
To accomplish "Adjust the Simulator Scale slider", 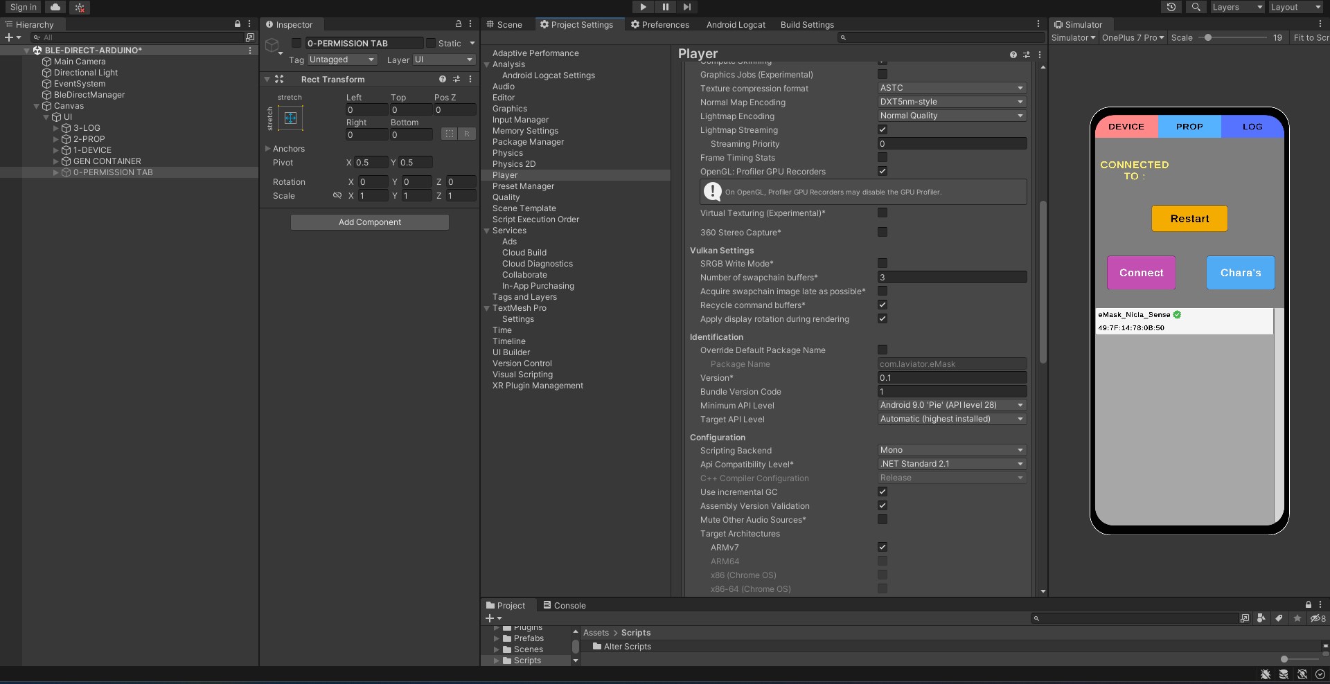I will 1208,38.
